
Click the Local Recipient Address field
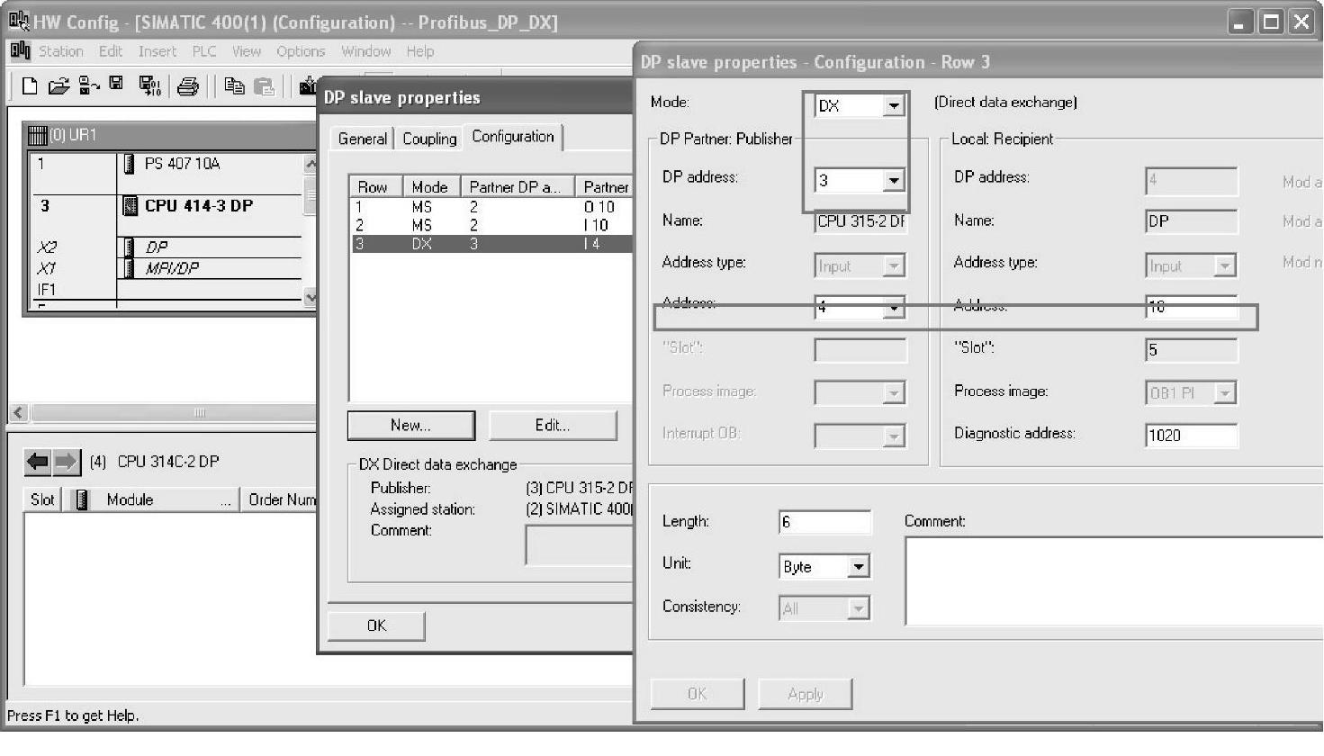point(1192,307)
